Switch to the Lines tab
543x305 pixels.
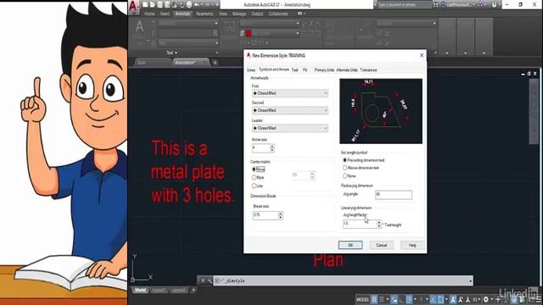251,69
